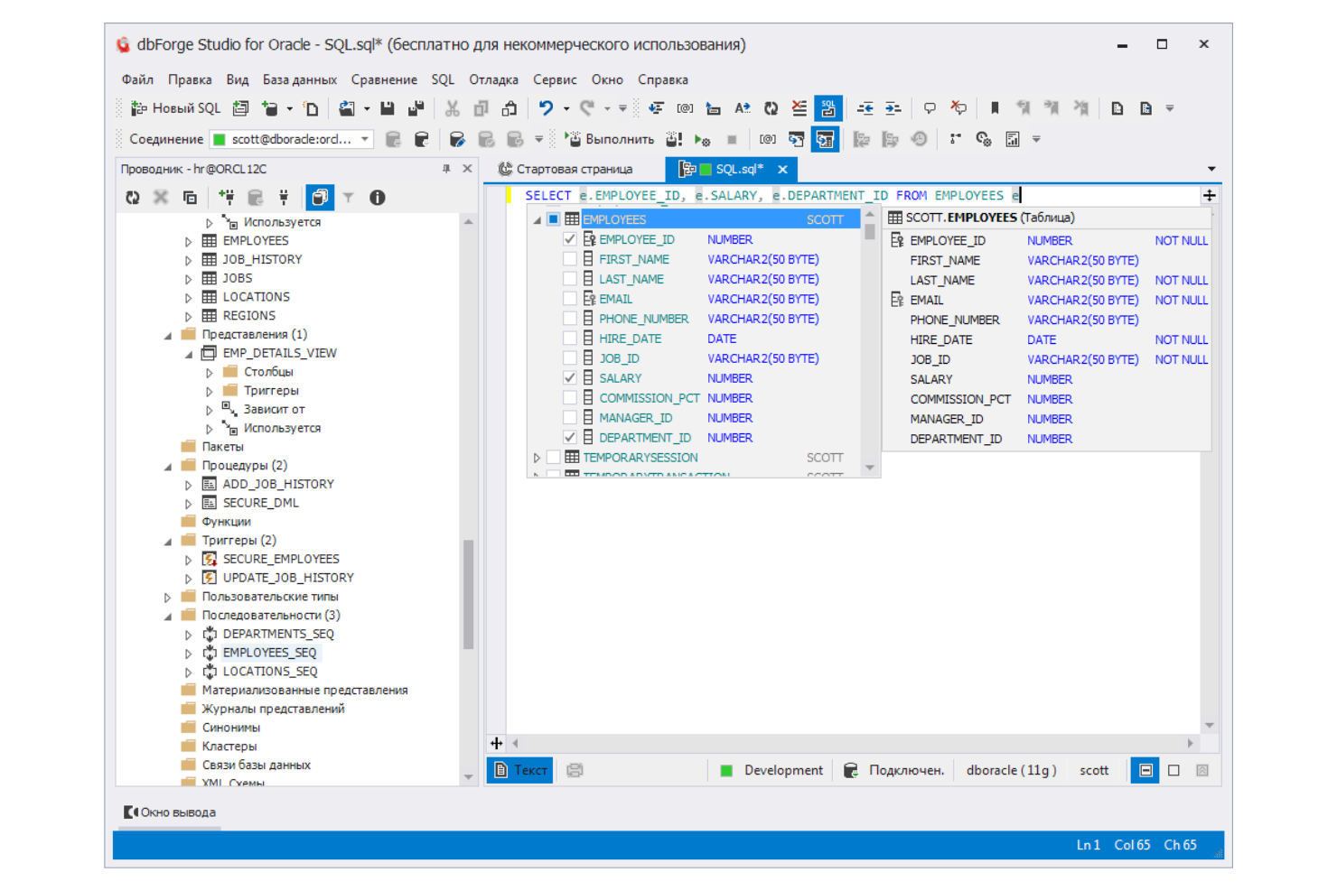Image resolution: width=1337 pixels, height=891 pixels.
Task: Uncheck the EMPLOYEE_ID column checkbox
Action: pos(570,239)
